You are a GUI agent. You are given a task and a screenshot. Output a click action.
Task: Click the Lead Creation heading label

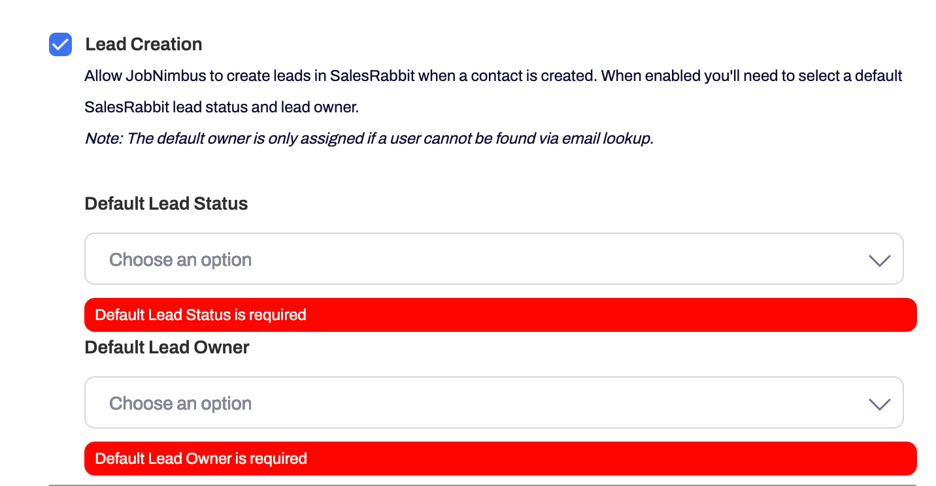(x=144, y=44)
